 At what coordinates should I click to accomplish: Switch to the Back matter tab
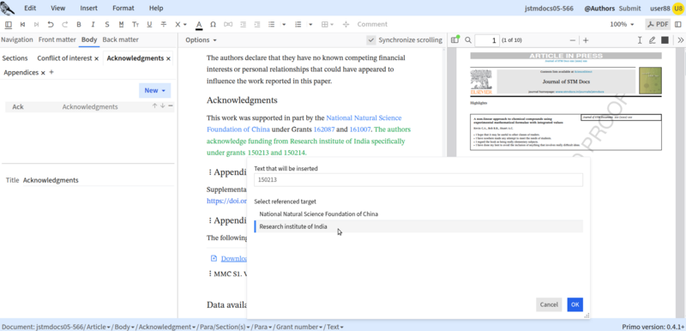coord(120,39)
